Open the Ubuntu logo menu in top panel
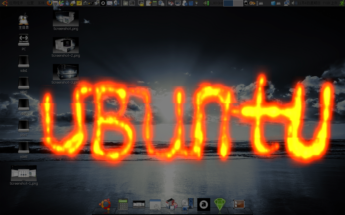 point(4,3)
